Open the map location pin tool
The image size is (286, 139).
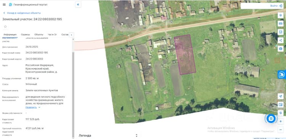pos(280,15)
